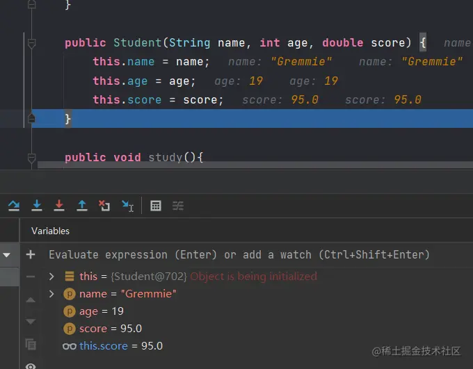This screenshot has height=369, width=473.
Task: Click the 'this.score = score;' code line
Action: pyautogui.click(x=158, y=100)
